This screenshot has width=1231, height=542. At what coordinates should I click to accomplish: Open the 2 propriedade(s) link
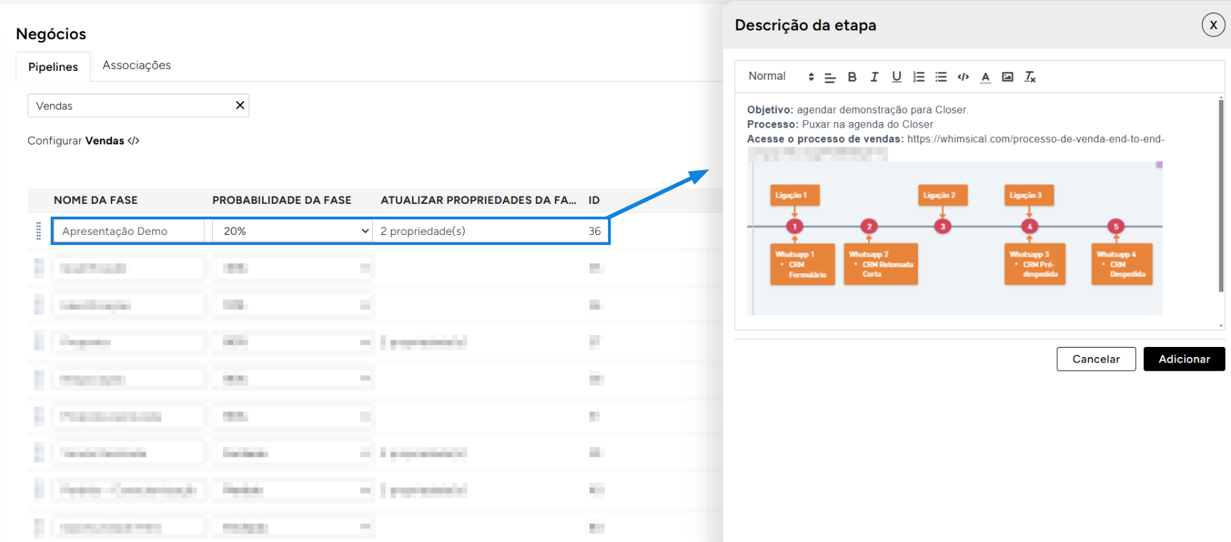[423, 231]
